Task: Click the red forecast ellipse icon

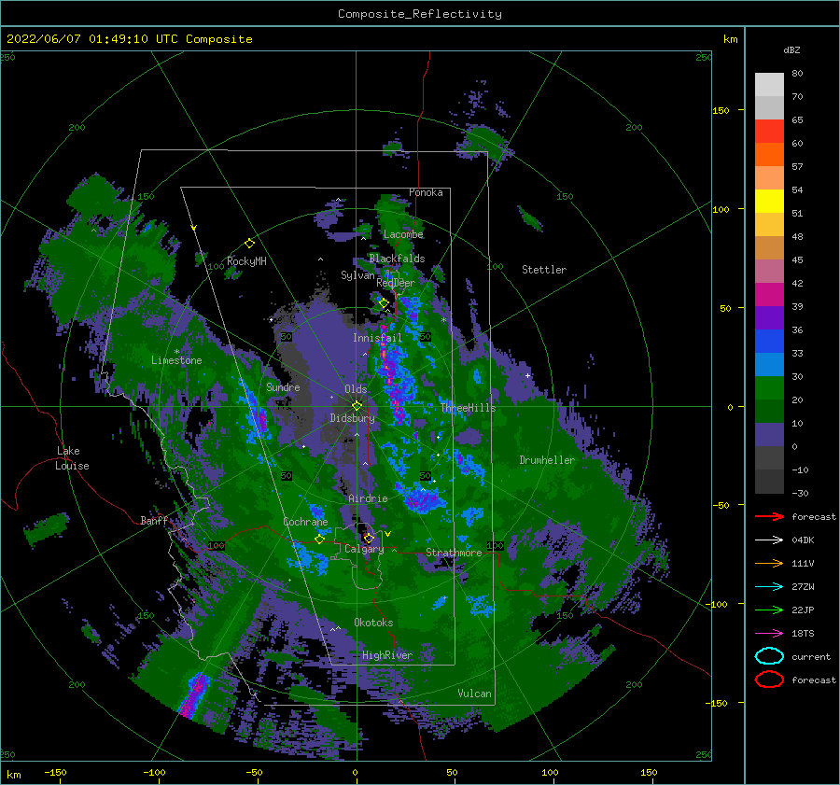Action: (x=769, y=680)
